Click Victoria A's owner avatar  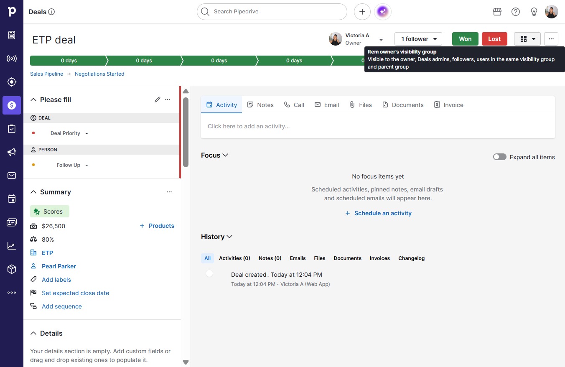tap(336, 39)
